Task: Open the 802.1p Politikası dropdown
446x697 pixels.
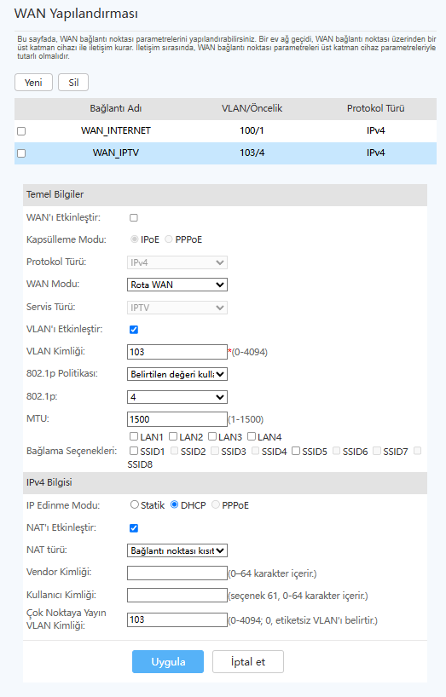Action: [177, 374]
